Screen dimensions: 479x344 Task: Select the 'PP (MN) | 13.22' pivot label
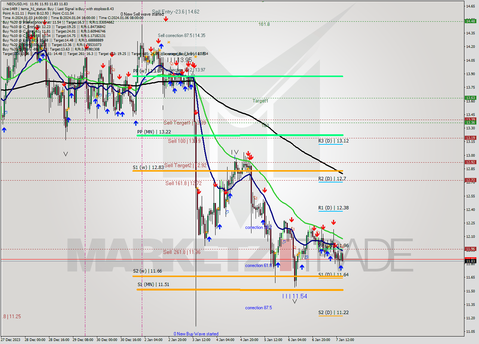point(154,132)
